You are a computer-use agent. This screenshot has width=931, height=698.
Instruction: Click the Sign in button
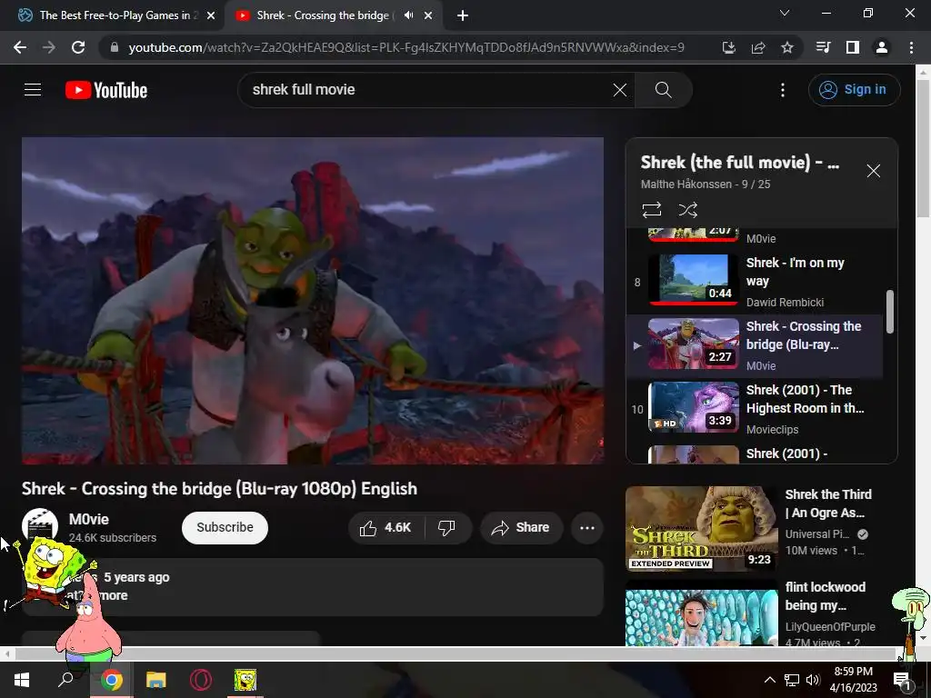coord(854,90)
